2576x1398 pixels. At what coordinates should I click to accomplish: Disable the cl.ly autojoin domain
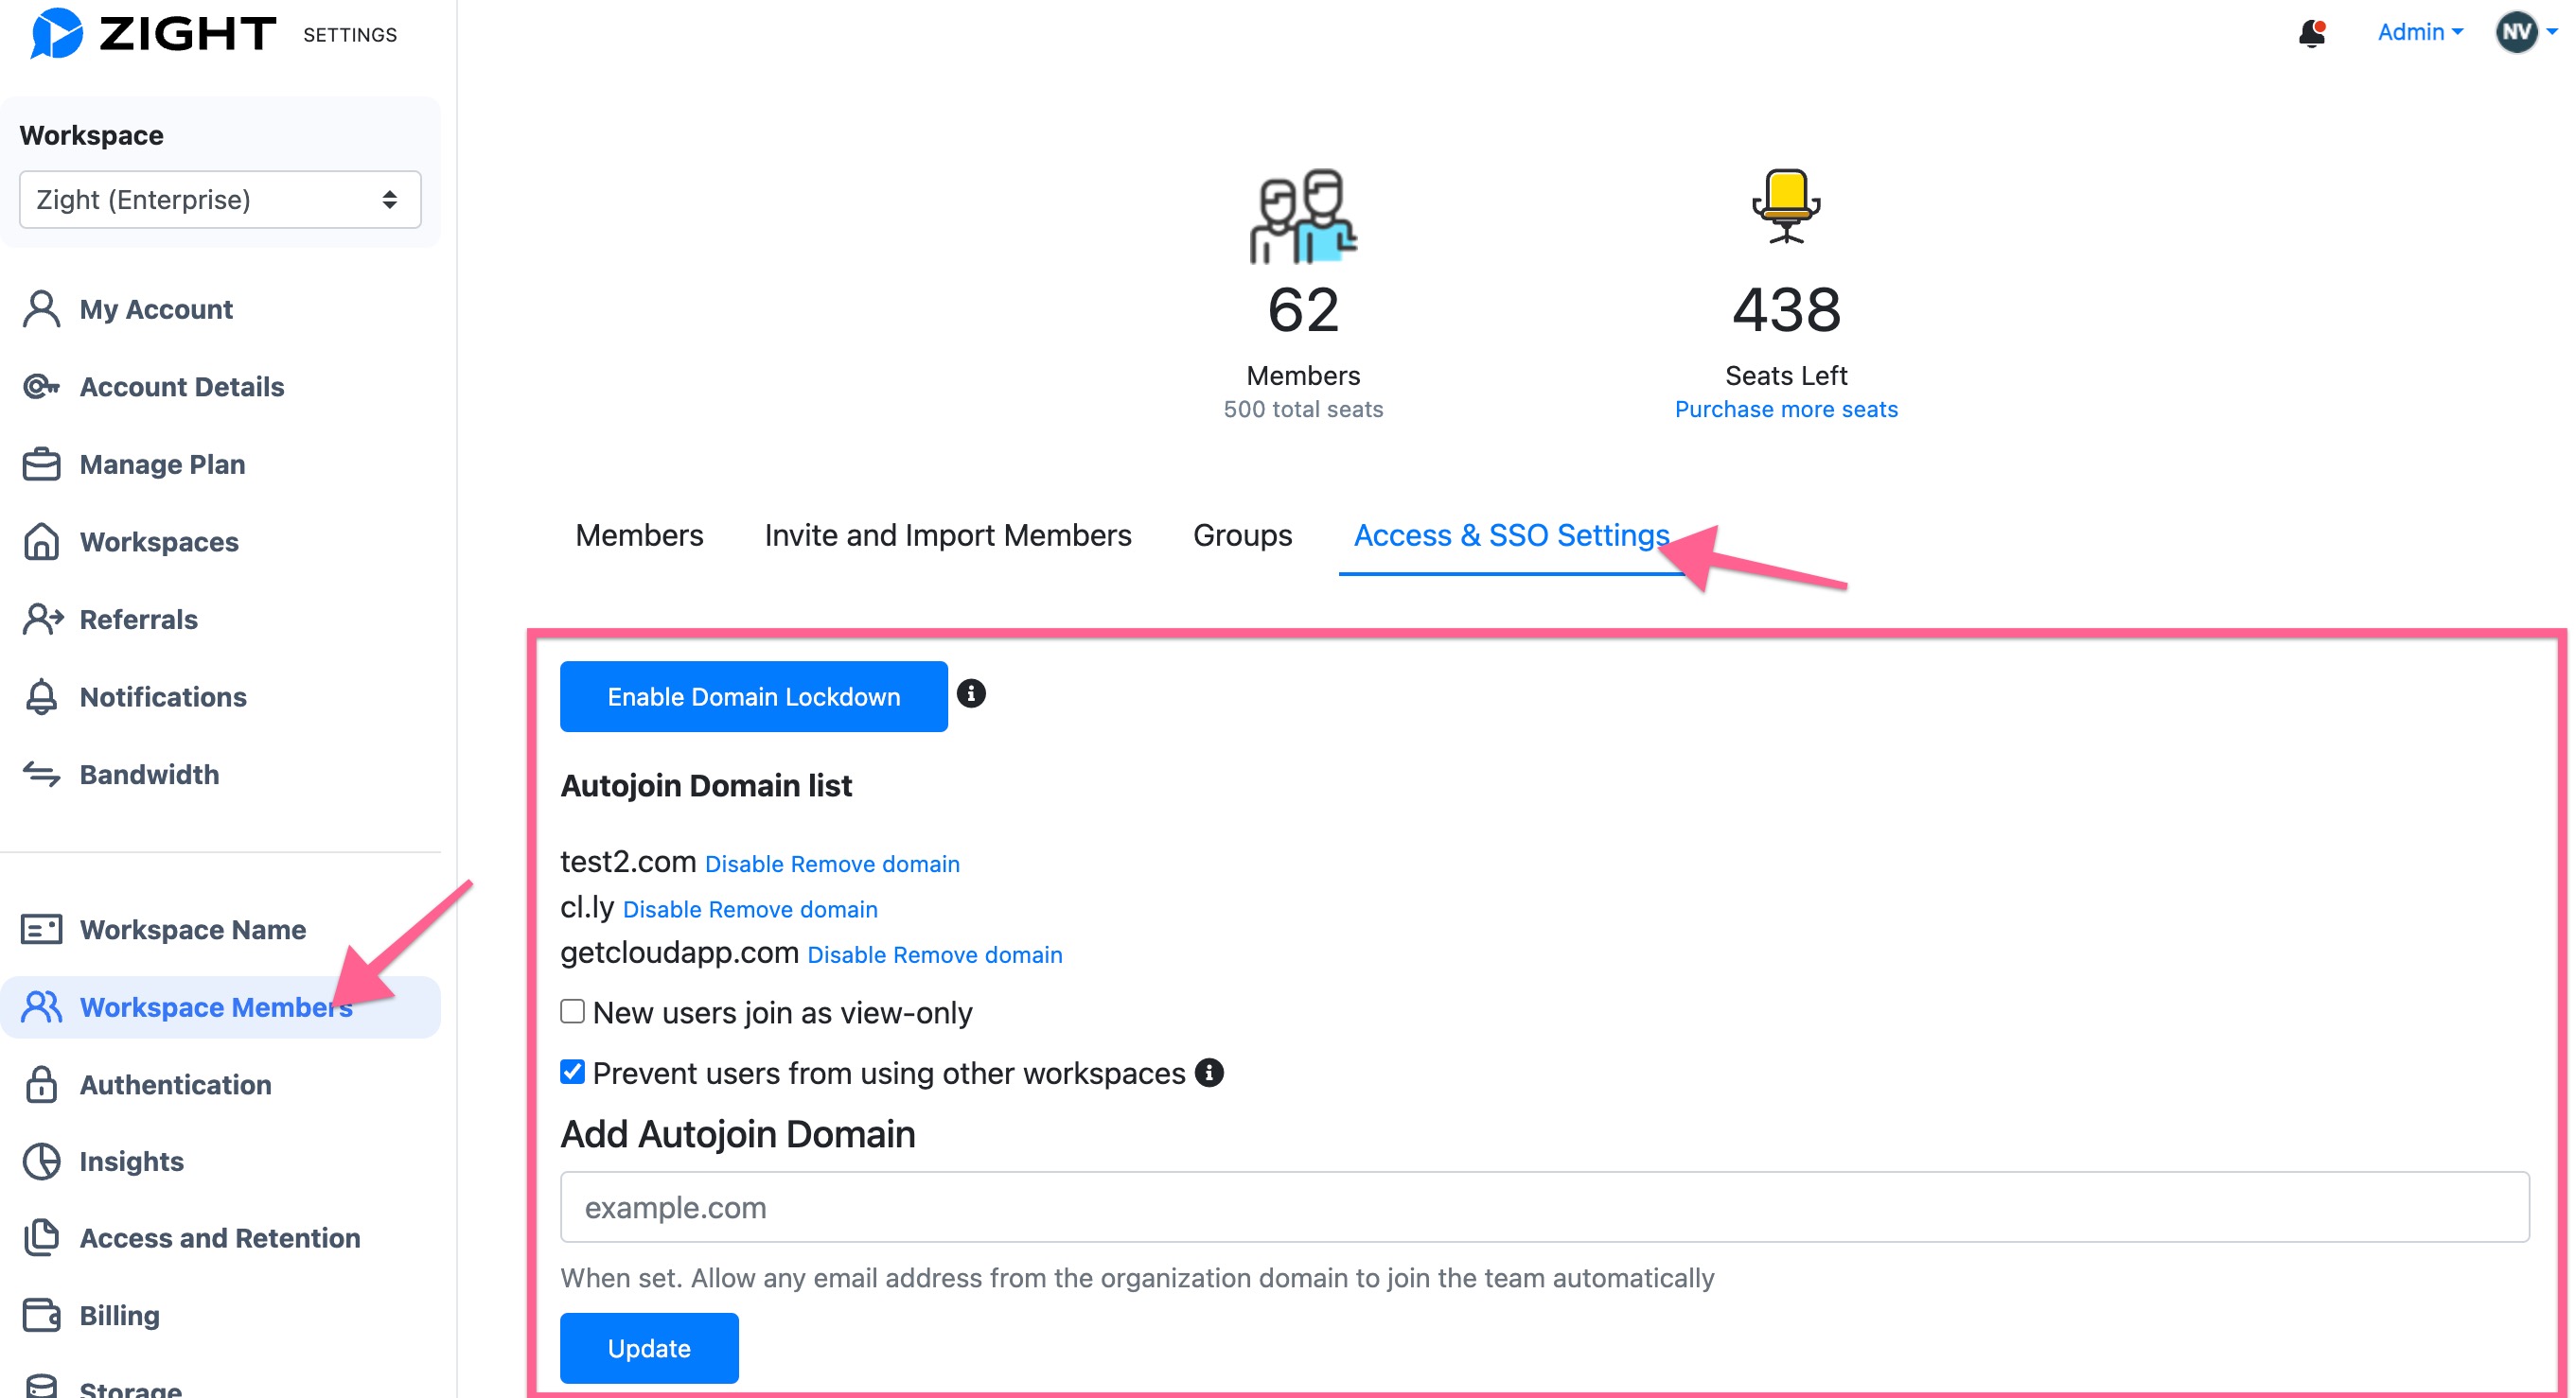point(661,909)
